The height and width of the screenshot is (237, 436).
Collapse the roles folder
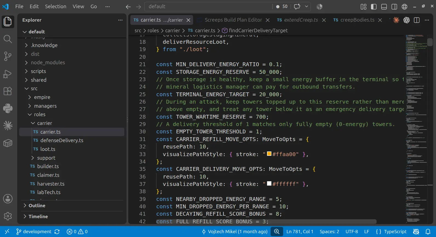(x=30, y=115)
